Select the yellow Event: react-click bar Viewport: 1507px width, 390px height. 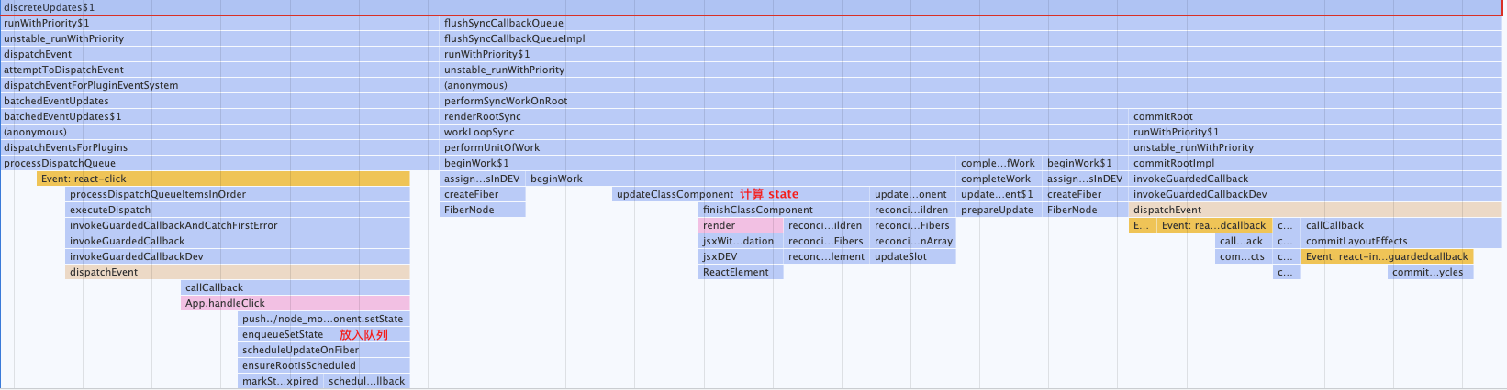[x=223, y=179]
